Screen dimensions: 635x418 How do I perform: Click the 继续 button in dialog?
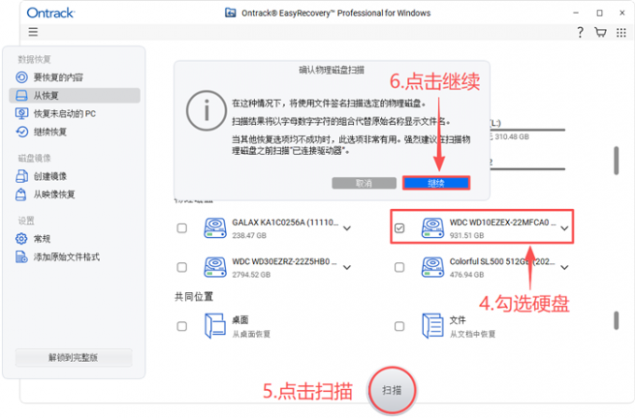[x=436, y=183]
